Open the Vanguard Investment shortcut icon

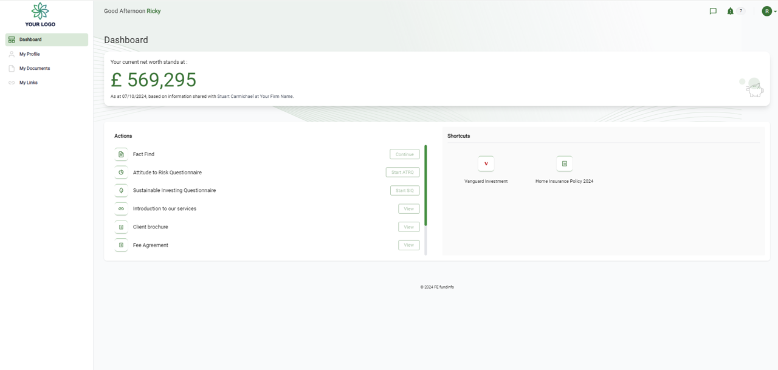[x=486, y=163]
